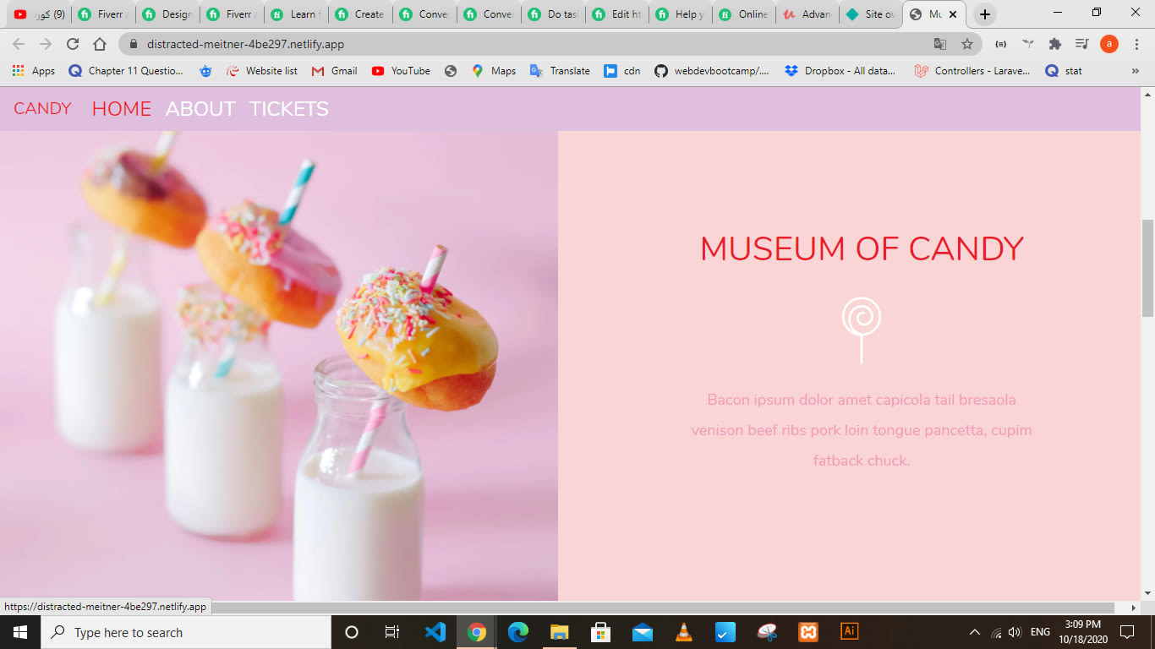Image resolution: width=1155 pixels, height=649 pixels.
Task: Switch to the Learn tab
Action: [x=296, y=14]
